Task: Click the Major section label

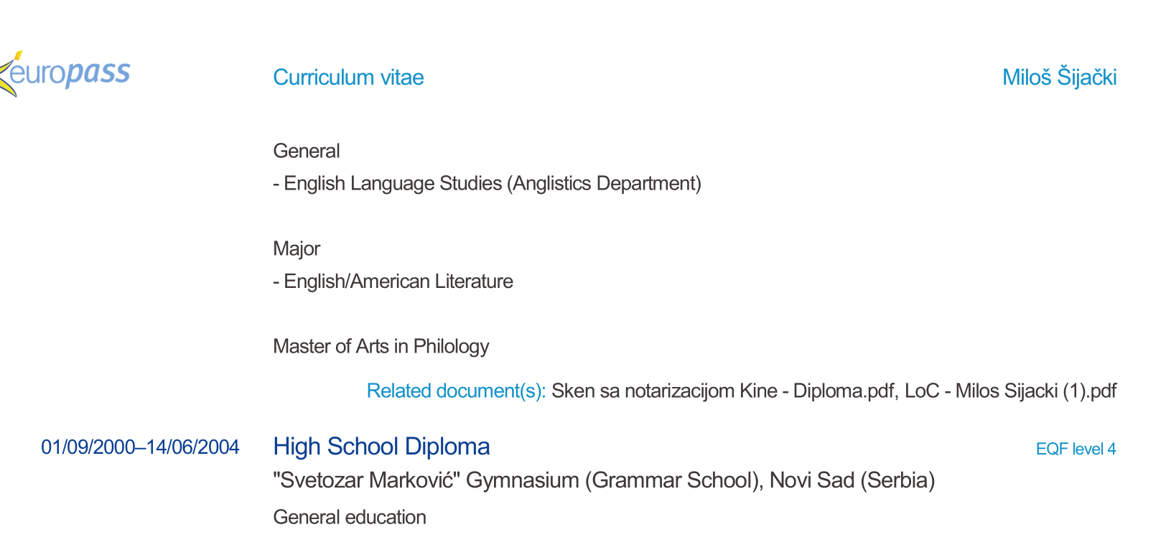Action: [x=297, y=249]
